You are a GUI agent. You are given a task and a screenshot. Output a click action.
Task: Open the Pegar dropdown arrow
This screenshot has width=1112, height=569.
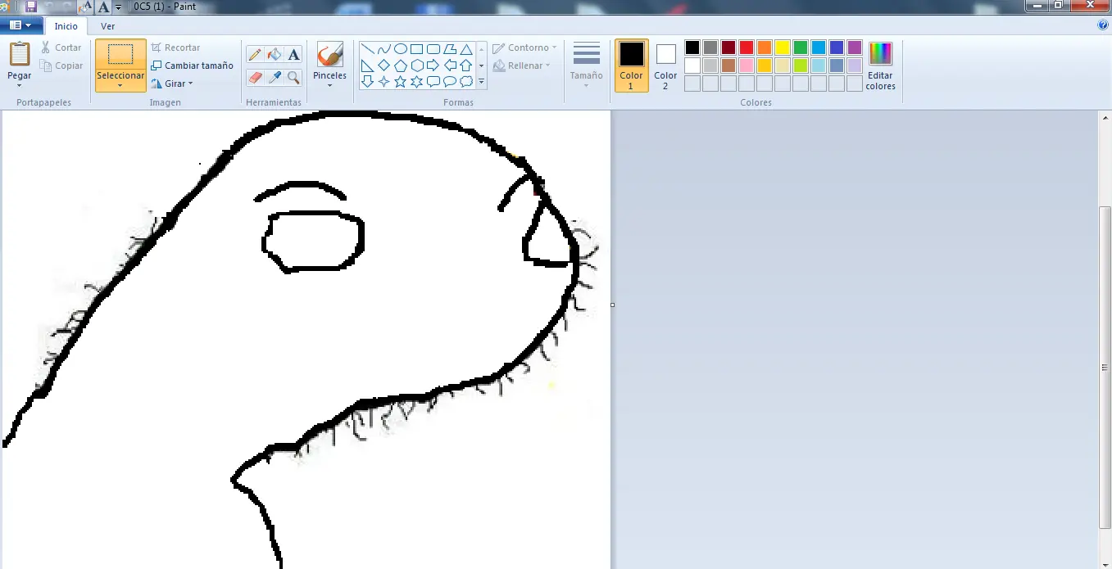pyautogui.click(x=19, y=85)
